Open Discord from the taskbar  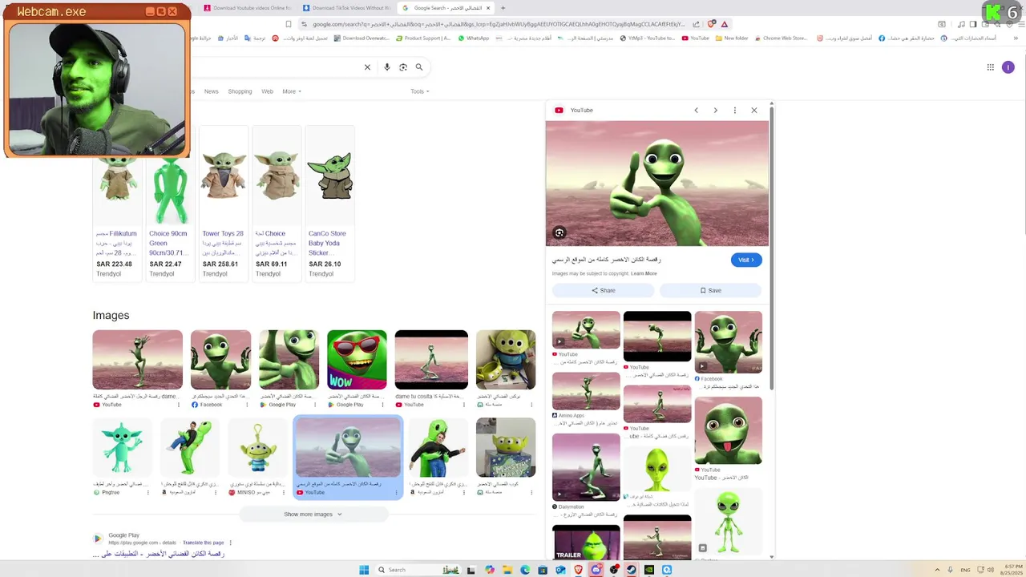(596, 570)
